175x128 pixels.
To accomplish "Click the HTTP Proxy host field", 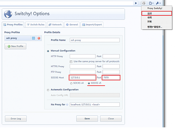I will pos(83,56).
